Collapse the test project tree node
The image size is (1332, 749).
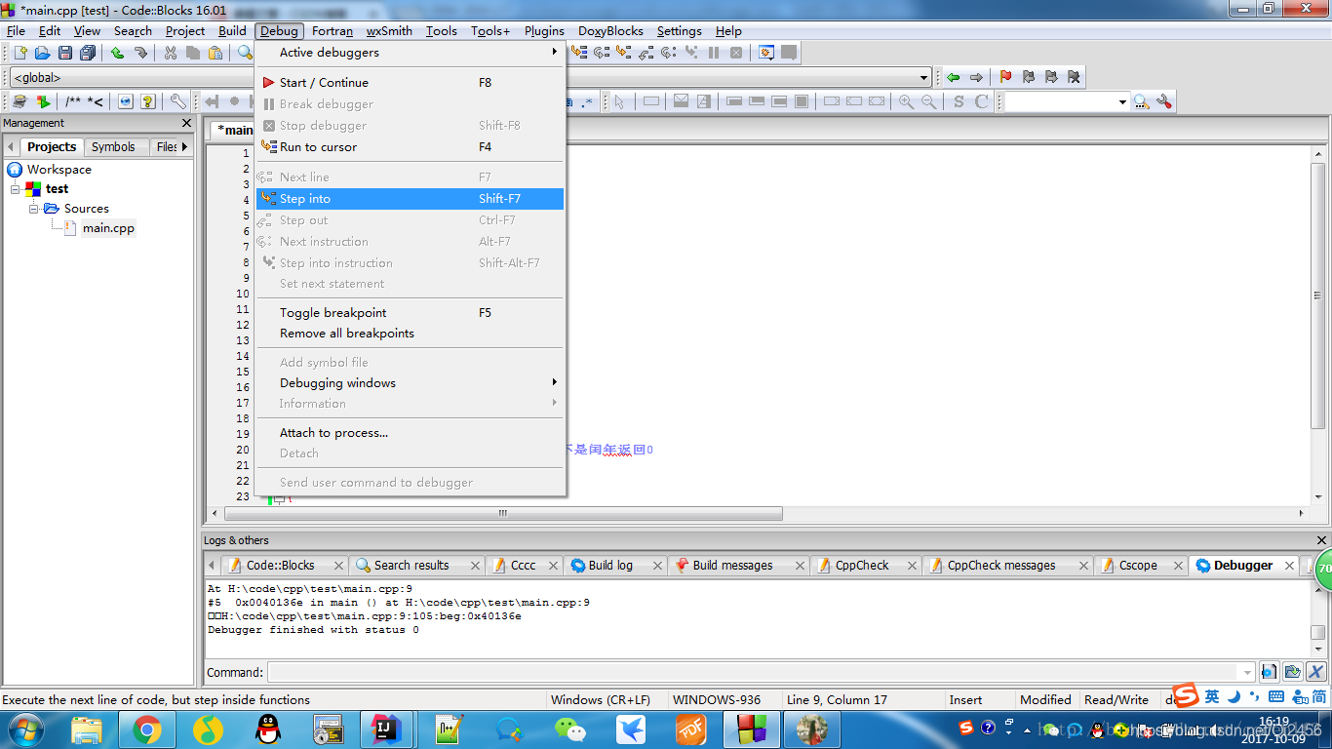(16, 189)
